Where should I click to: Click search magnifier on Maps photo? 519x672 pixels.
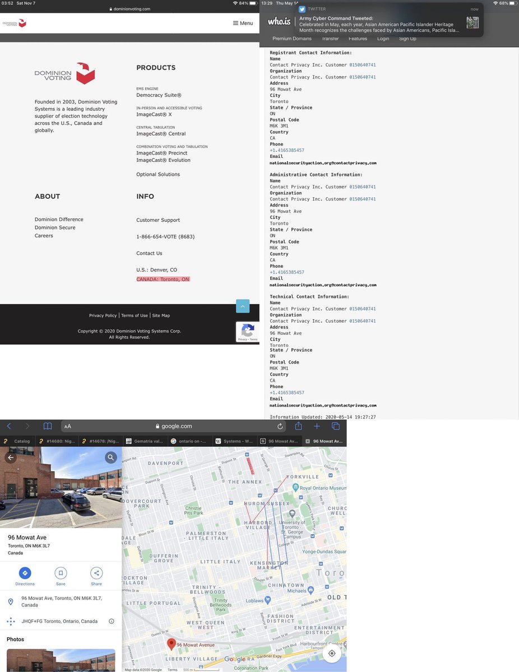(111, 458)
